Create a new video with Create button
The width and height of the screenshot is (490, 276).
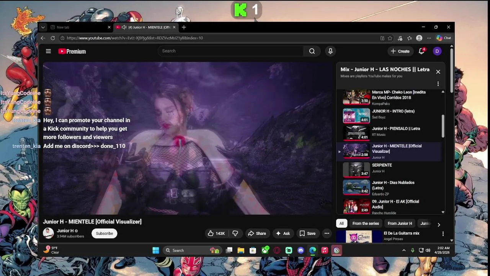[x=400, y=51]
